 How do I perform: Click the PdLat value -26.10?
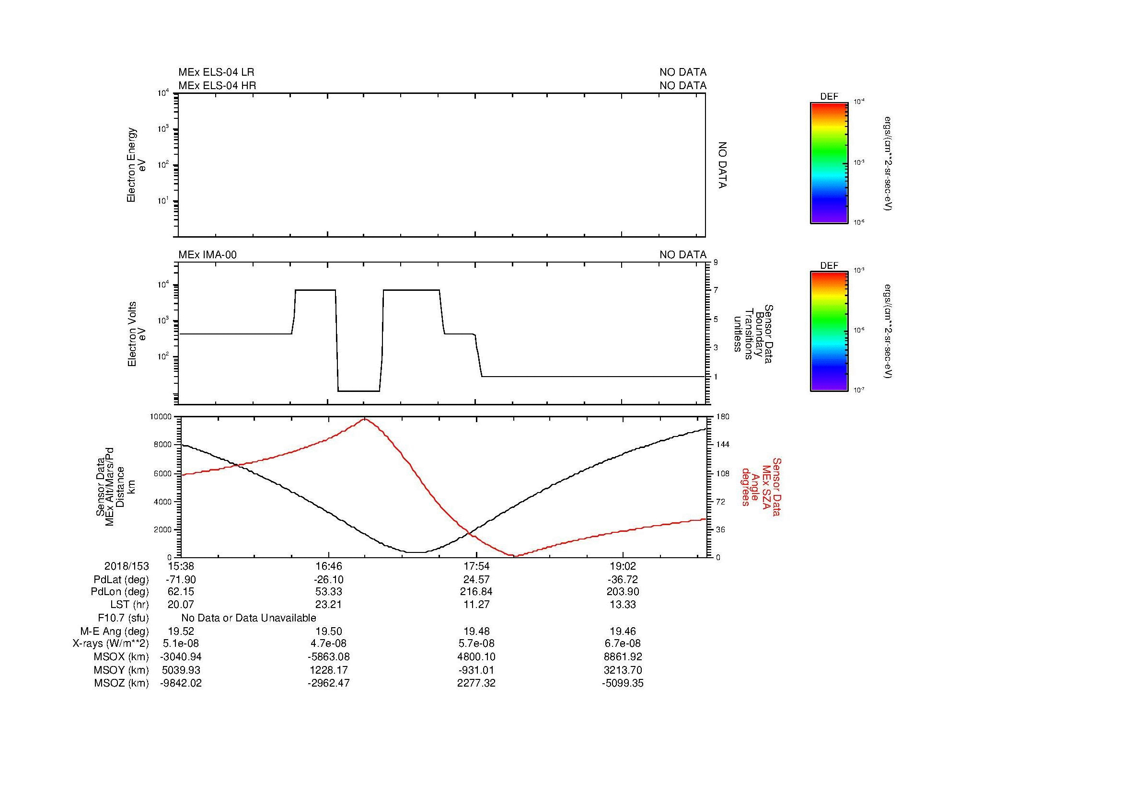pyautogui.click(x=329, y=580)
